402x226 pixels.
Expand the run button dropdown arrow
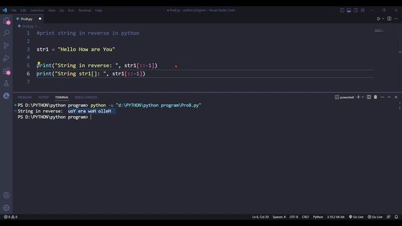point(383,19)
